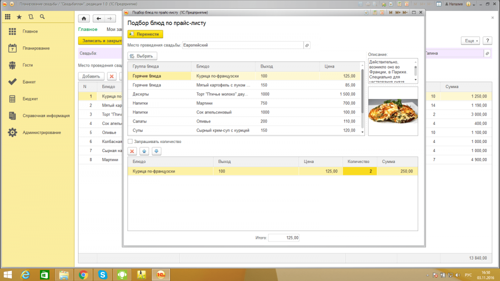This screenshot has width=500, height=281.
Task: Expand the 'Еще' dropdown menu
Action: coord(470,40)
